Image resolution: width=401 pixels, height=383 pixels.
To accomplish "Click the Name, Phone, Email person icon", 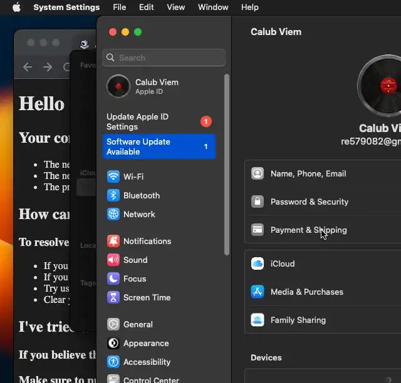I will 258,174.
